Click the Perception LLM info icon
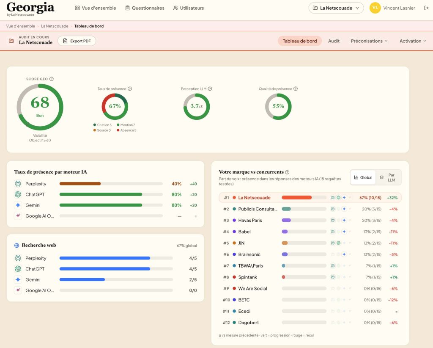This screenshot has height=348, width=433. click(x=210, y=89)
